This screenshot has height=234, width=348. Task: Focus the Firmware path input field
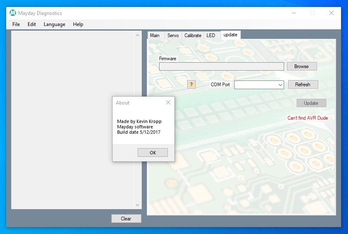221,66
